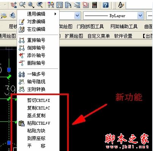
Task: Click the 删除轴号 icon
Action: (x=22, y=63)
